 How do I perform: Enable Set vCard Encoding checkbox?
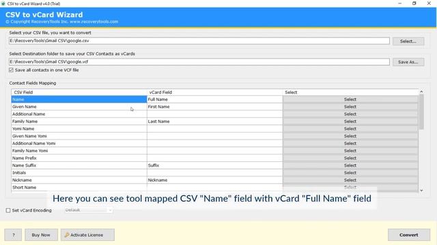pos(8,210)
